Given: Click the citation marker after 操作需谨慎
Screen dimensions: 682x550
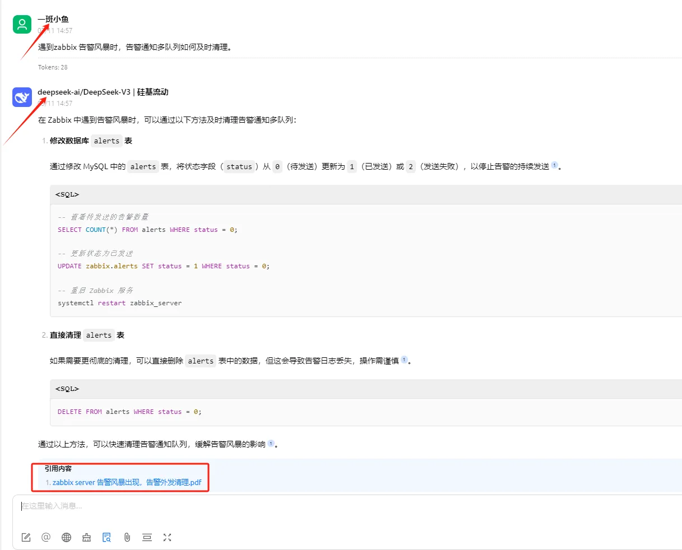Looking at the screenshot, I should click(404, 360).
